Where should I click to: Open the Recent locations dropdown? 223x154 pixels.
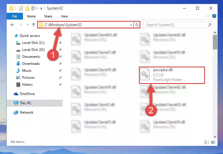pyautogui.click(x=28, y=25)
